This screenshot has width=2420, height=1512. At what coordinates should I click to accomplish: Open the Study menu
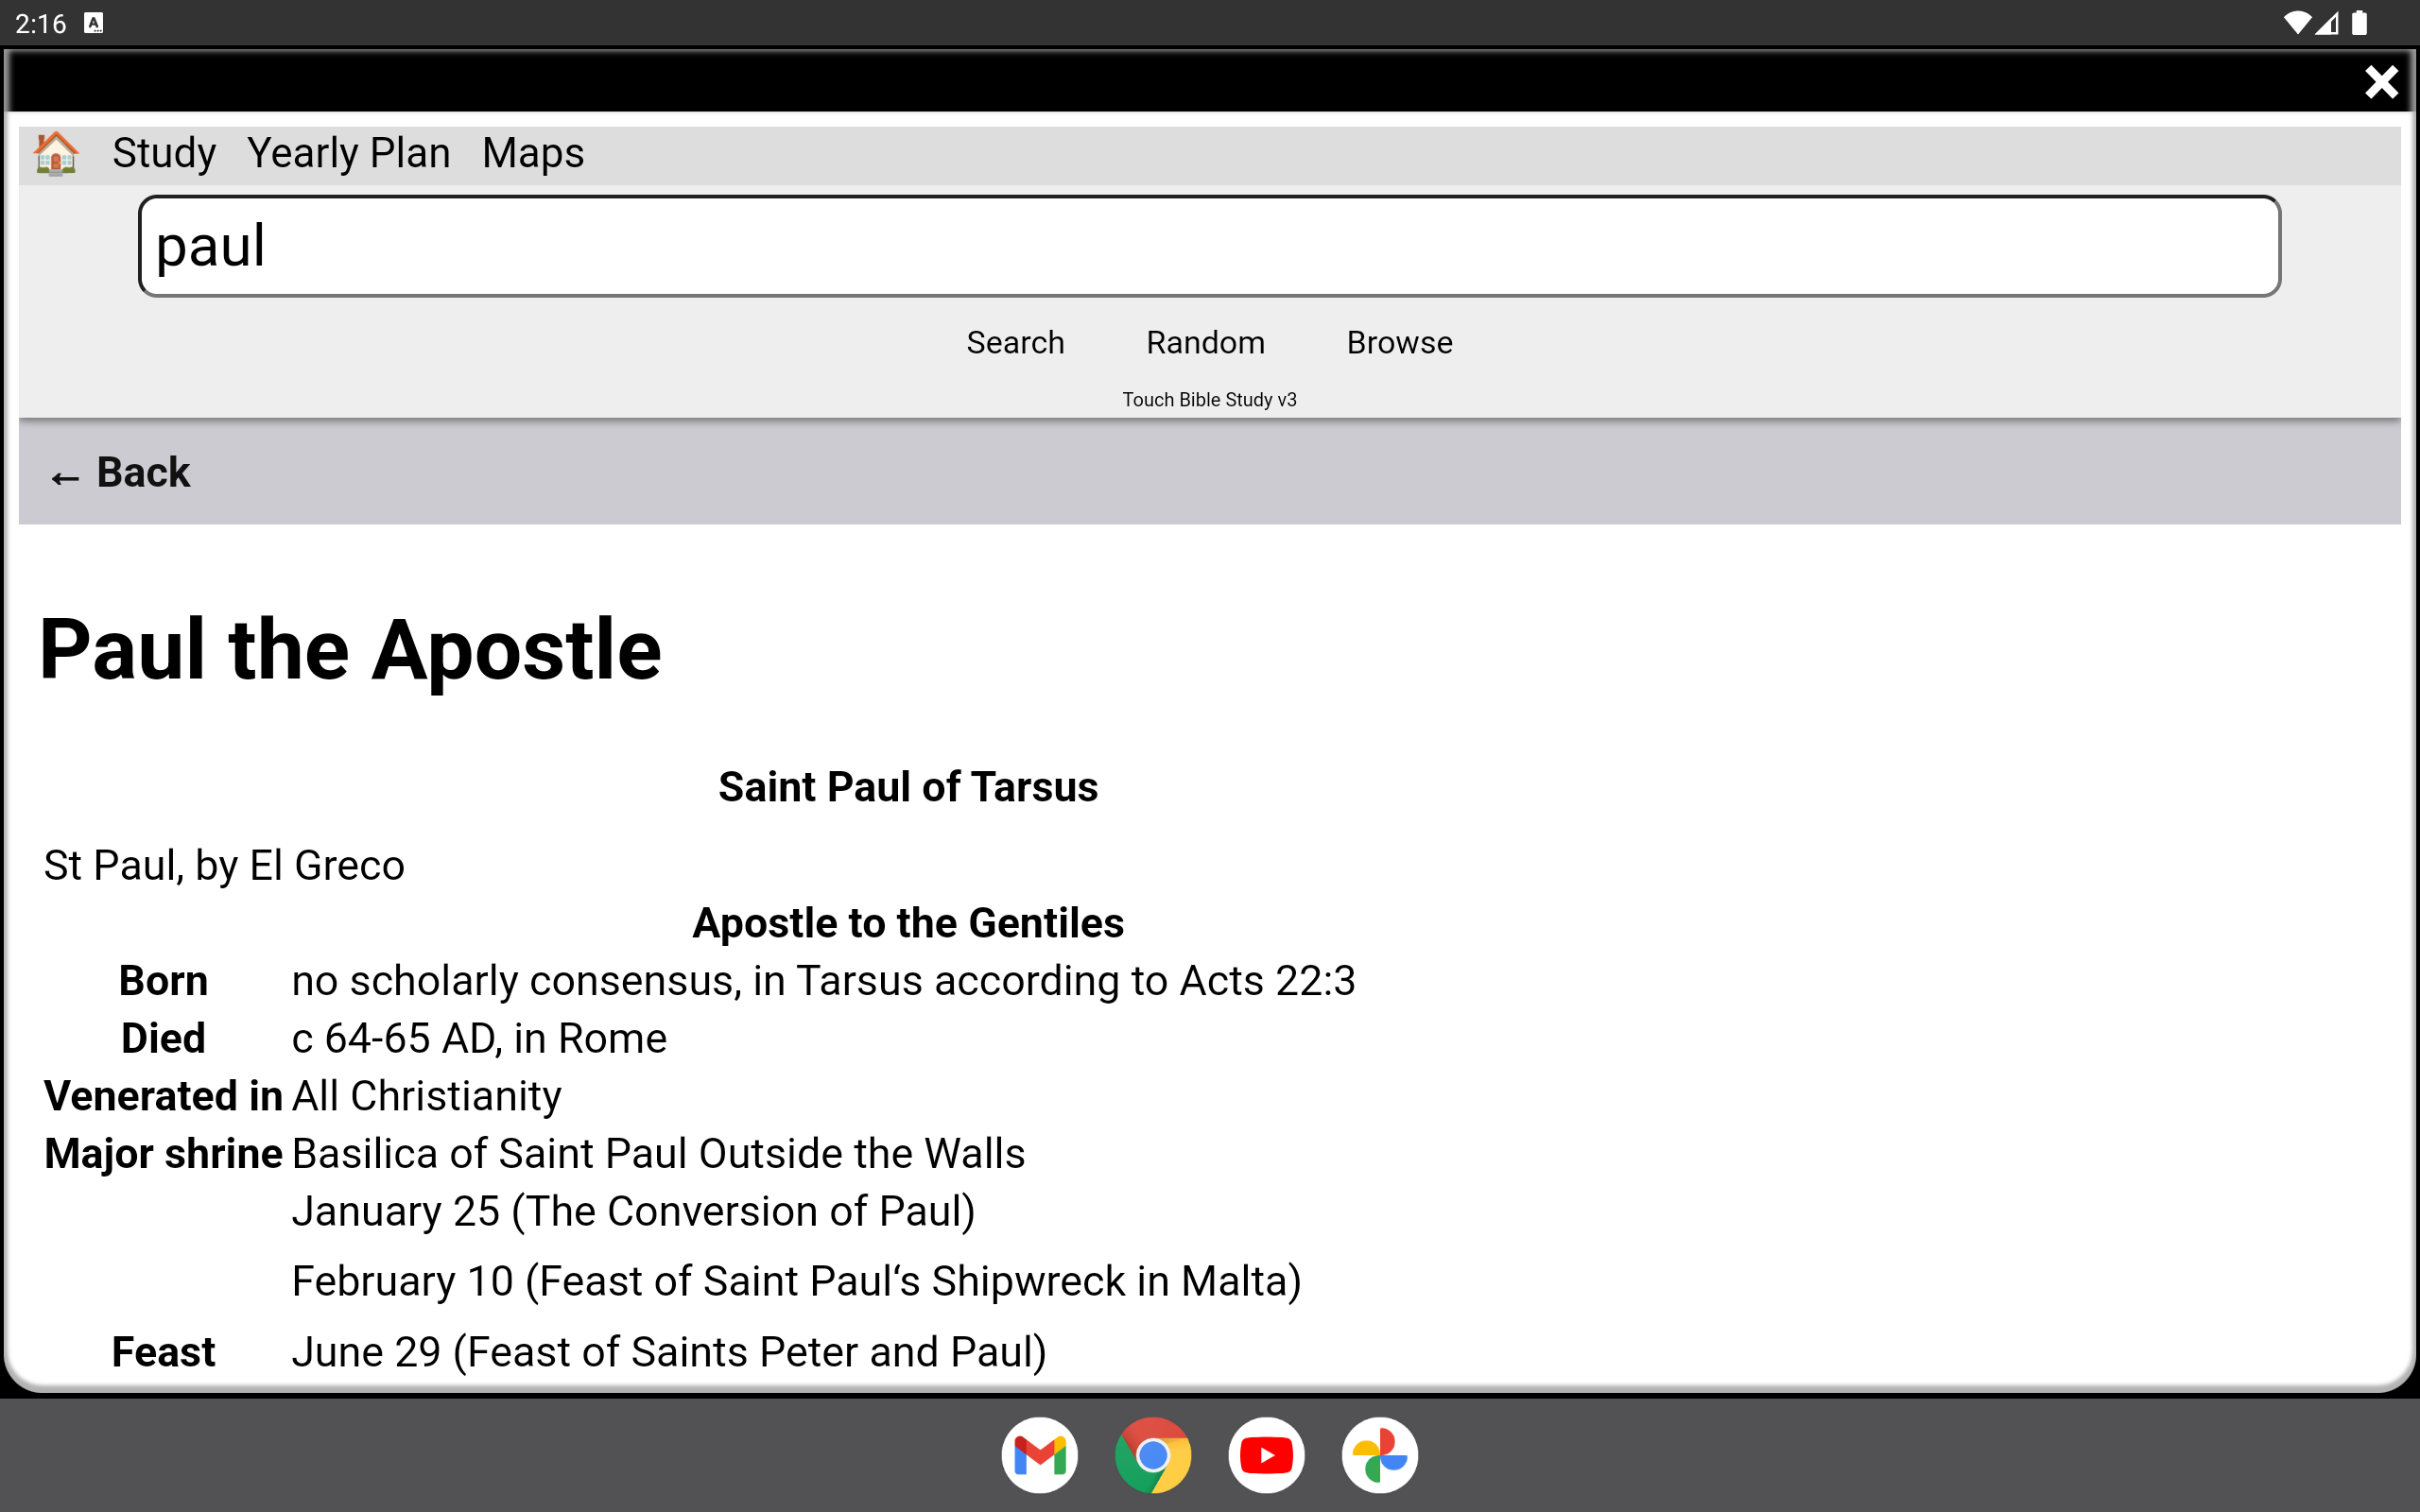(x=164, y=152)
